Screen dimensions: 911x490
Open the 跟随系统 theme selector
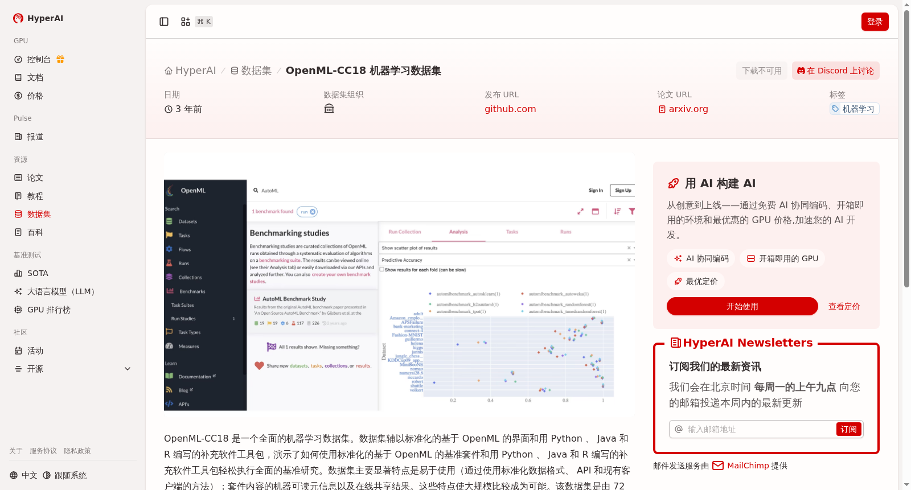65,475
